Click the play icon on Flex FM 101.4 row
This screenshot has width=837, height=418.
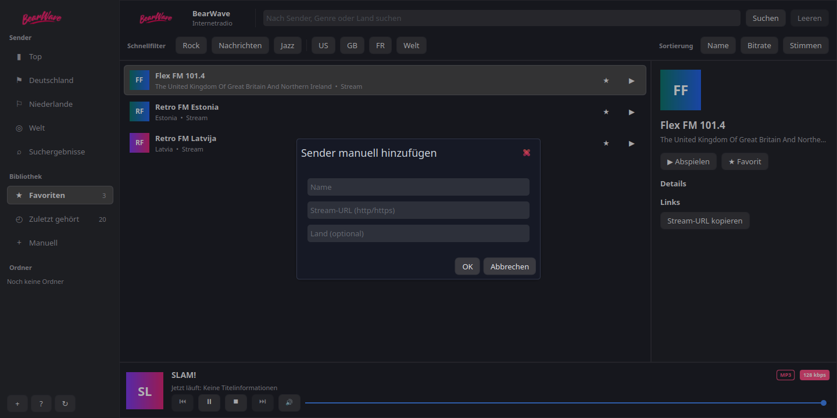click(x=632, y=81)
